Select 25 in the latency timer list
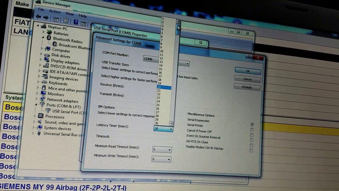 [x=163, y=105]
